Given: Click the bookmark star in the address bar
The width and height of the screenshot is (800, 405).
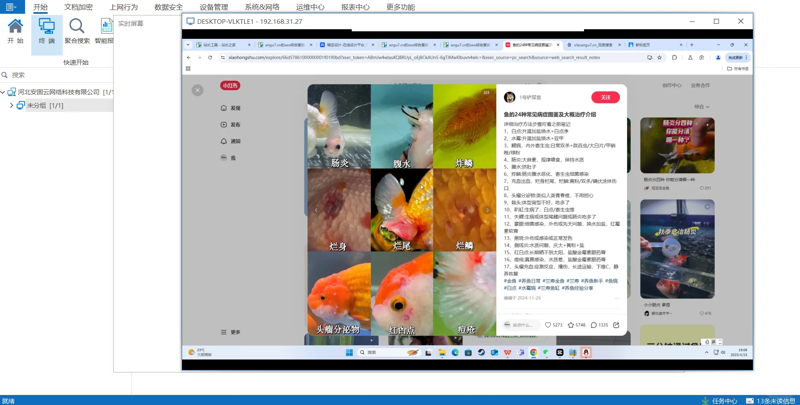Looking at the screenshot, I should pos(659,58).
